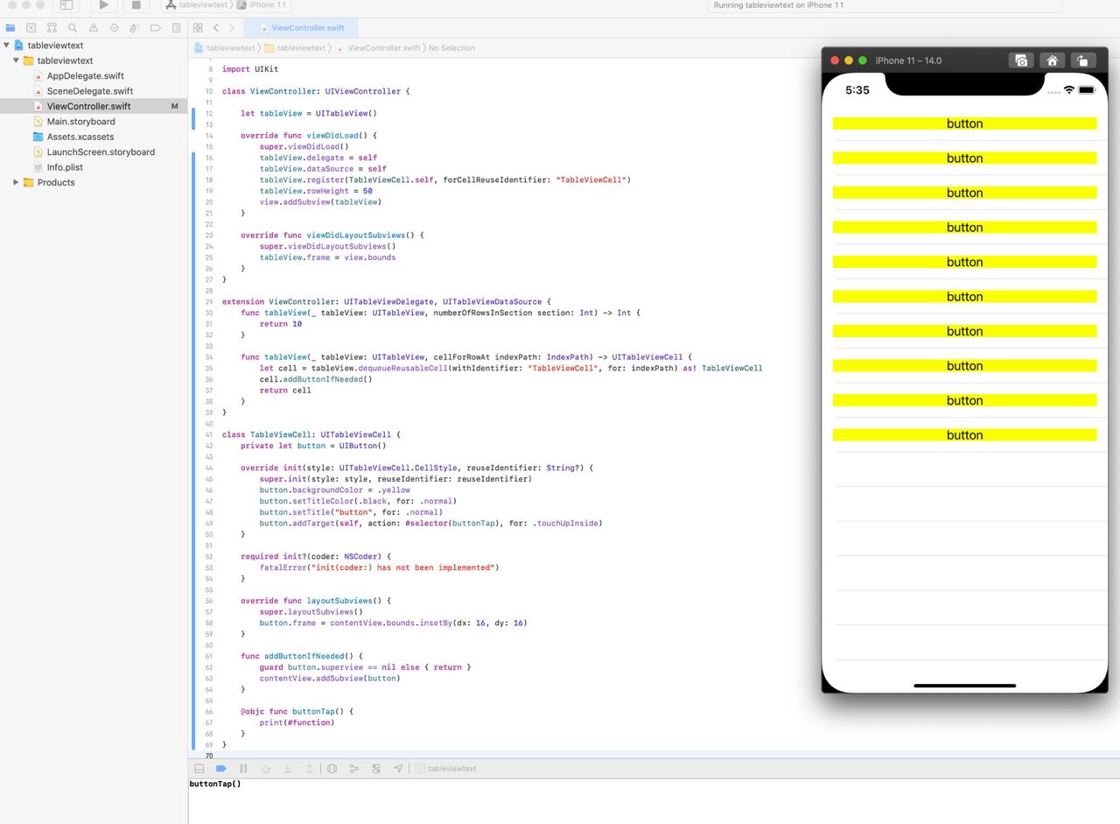Open LaunchScreen.storyboard file

(101, 151)
